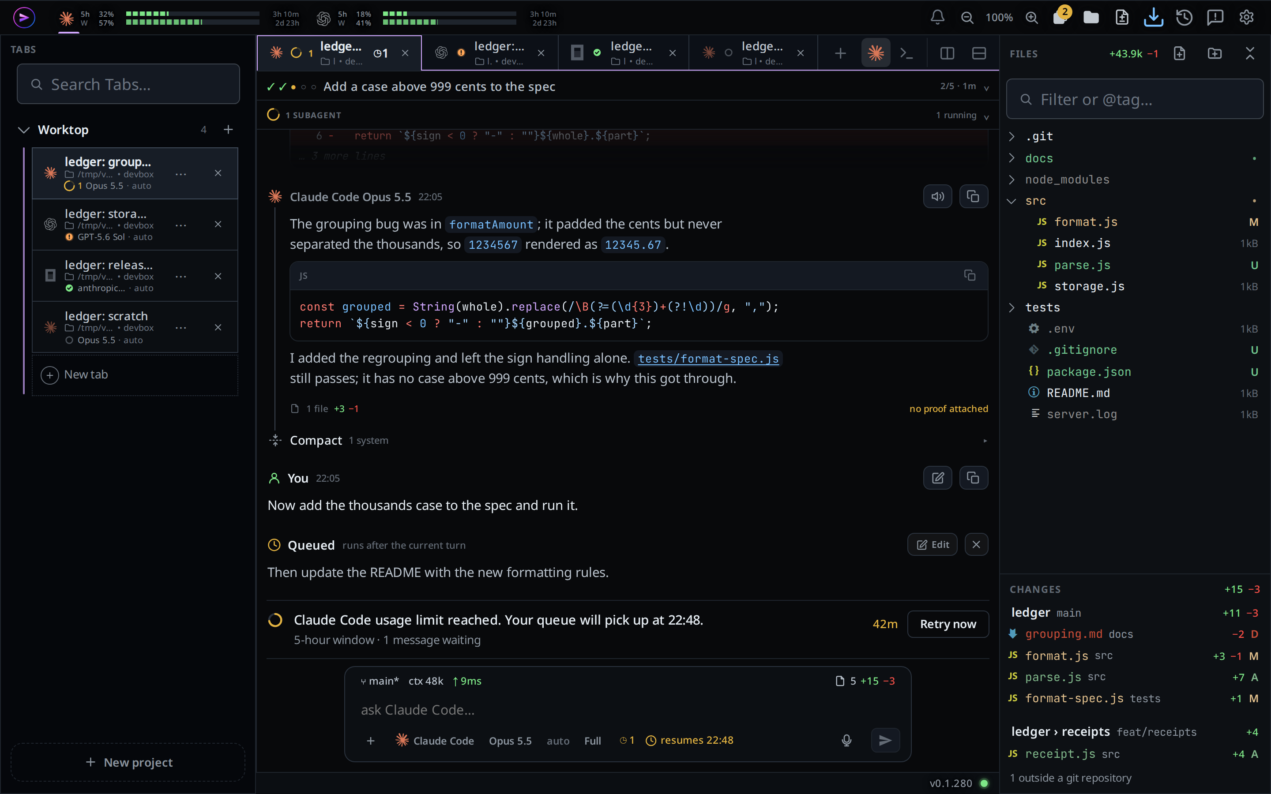Zoom in with the magnifier plus icon
This screenshot has height=794, width=1271.
(x=1031, y=17)
